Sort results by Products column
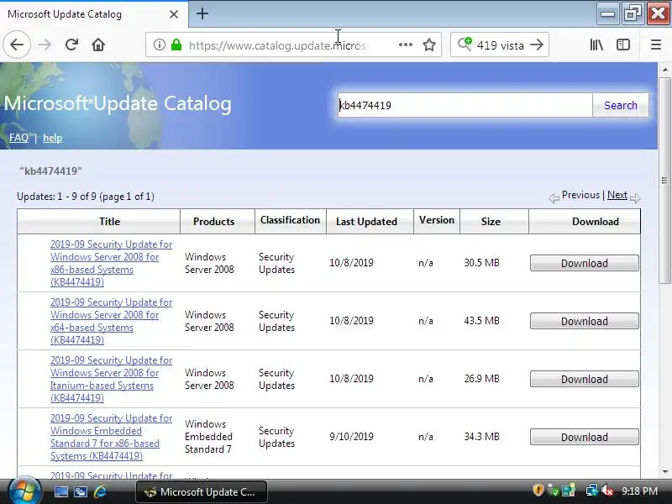 (x=213, y=222)
